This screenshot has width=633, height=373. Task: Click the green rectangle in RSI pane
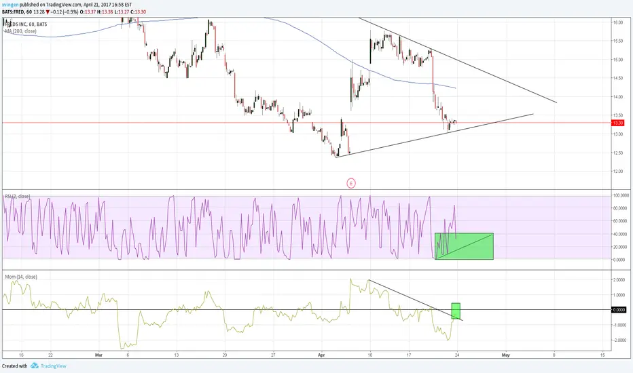click(464, 246)
